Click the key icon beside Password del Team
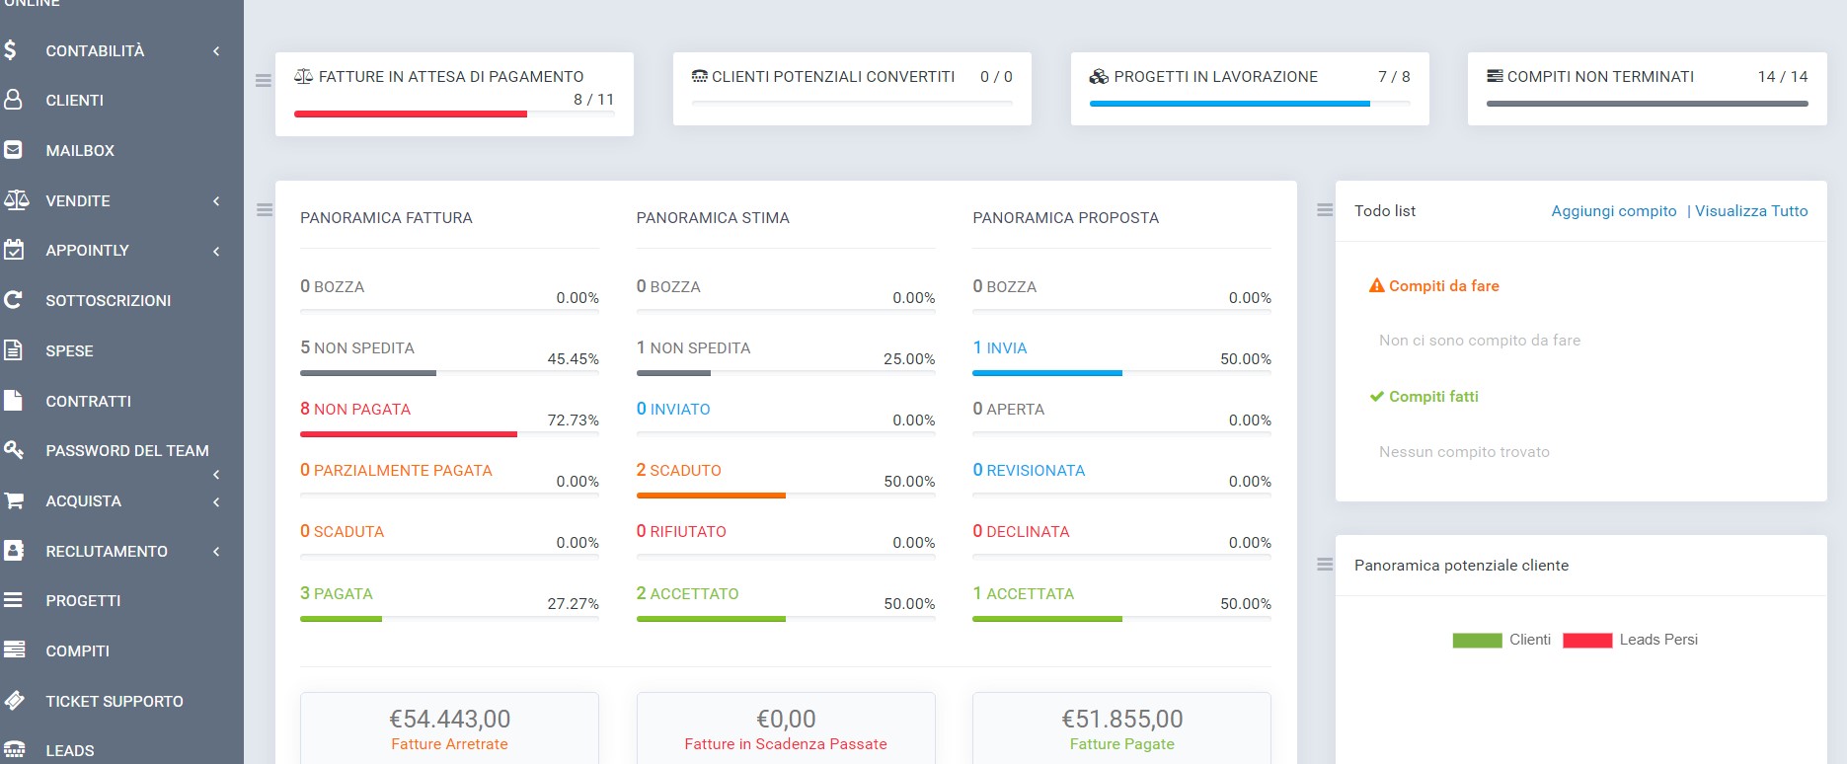The image size is (1847, 764). 14,450
